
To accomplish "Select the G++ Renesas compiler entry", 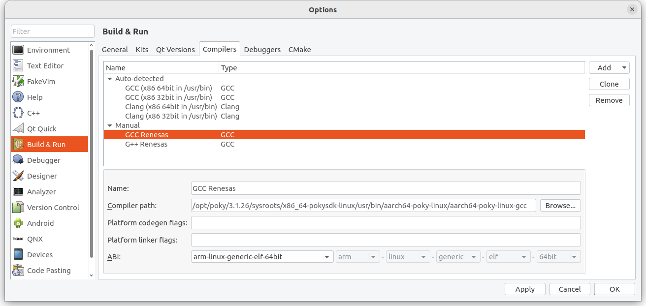I will click(146, 144).
